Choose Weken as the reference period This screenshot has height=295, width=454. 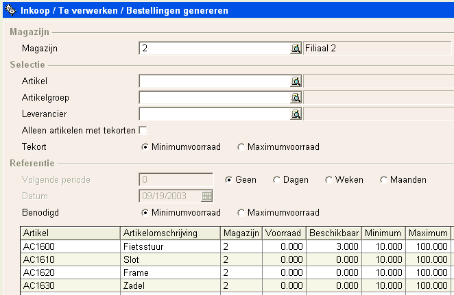tap(328, 180)
